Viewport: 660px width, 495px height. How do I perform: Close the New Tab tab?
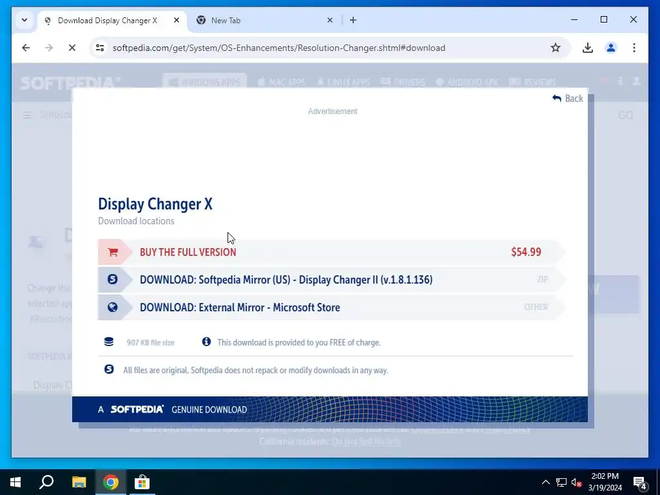[330, 20]
